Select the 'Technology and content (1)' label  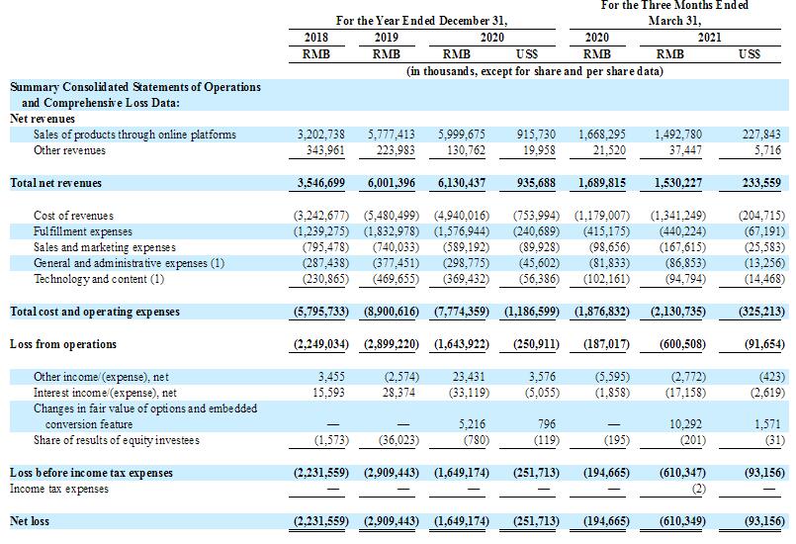99,279
